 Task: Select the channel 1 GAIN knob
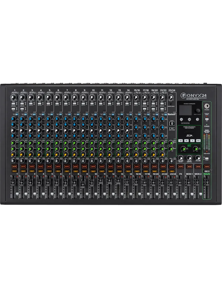(13, 97)
